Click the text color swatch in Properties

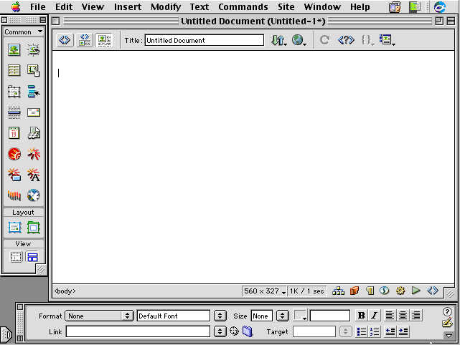pos(300,316)
